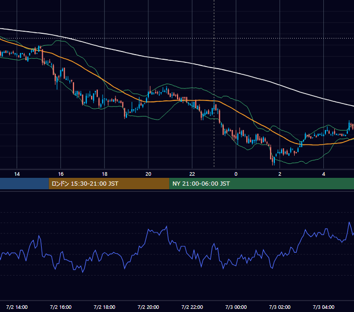Image resolution: width=354 pixels, height=312 pixels.
Task: Click the '7/2 14:00' oscillator time label
Action: pos(17,307)
